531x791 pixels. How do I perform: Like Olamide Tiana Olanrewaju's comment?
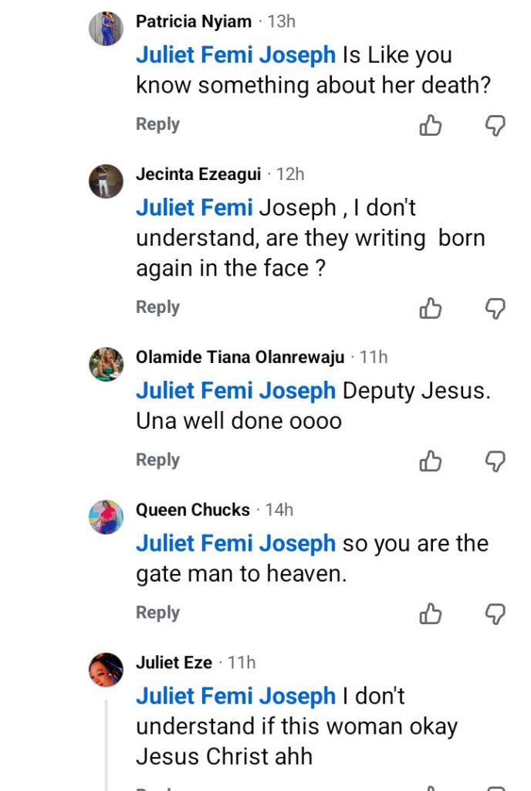coord(431,462)
